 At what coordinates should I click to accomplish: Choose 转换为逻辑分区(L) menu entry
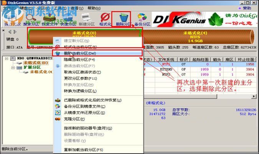pos(98,91)
